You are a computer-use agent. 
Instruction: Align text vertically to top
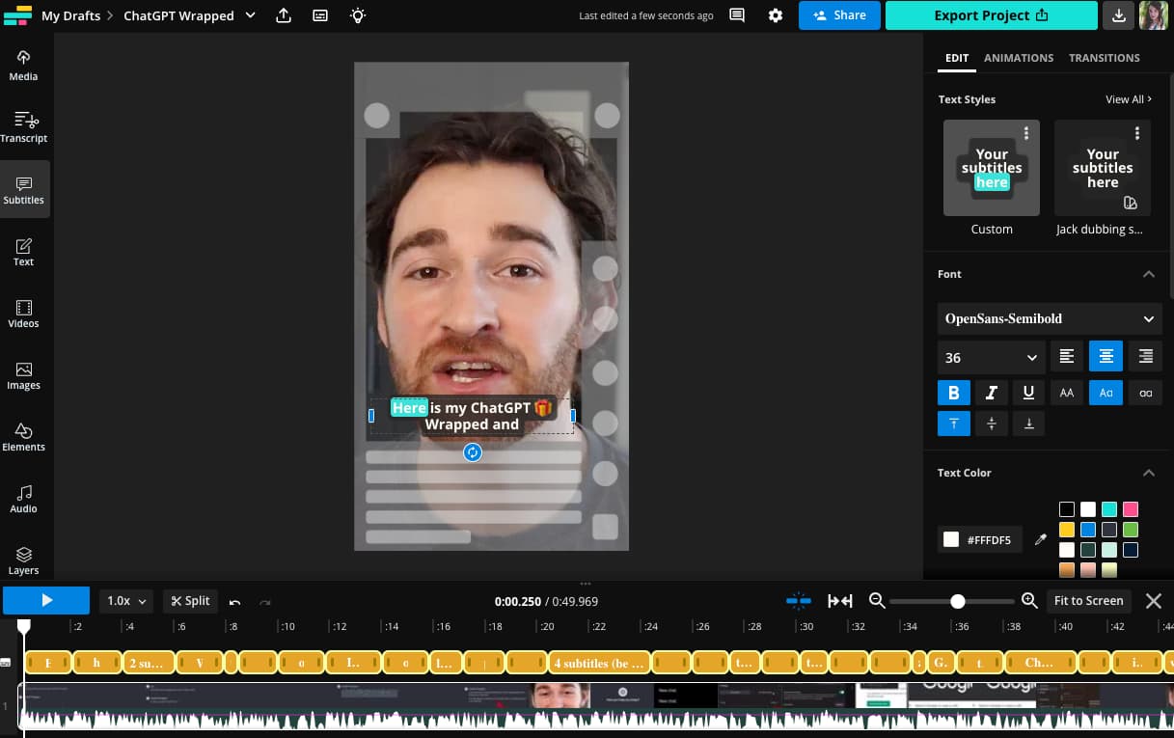pos(954,424)
